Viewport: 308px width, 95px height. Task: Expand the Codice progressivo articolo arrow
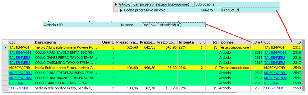click(121, 10)
